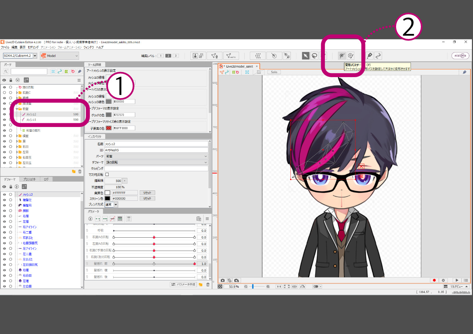Click delete keys parameter icon

(112, 218)
